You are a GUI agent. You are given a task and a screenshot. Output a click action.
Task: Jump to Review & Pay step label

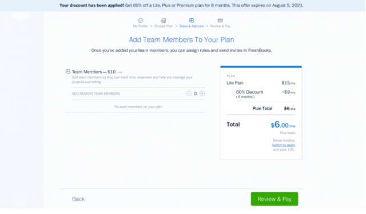(x=220, y=26)
